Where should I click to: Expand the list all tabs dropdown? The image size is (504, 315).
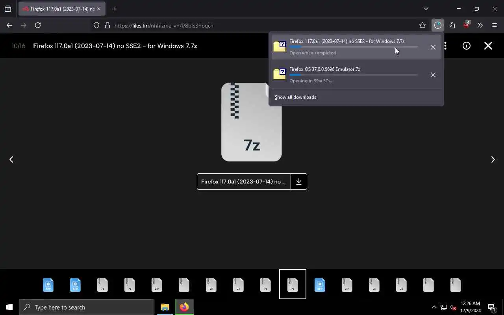(426, 9)
